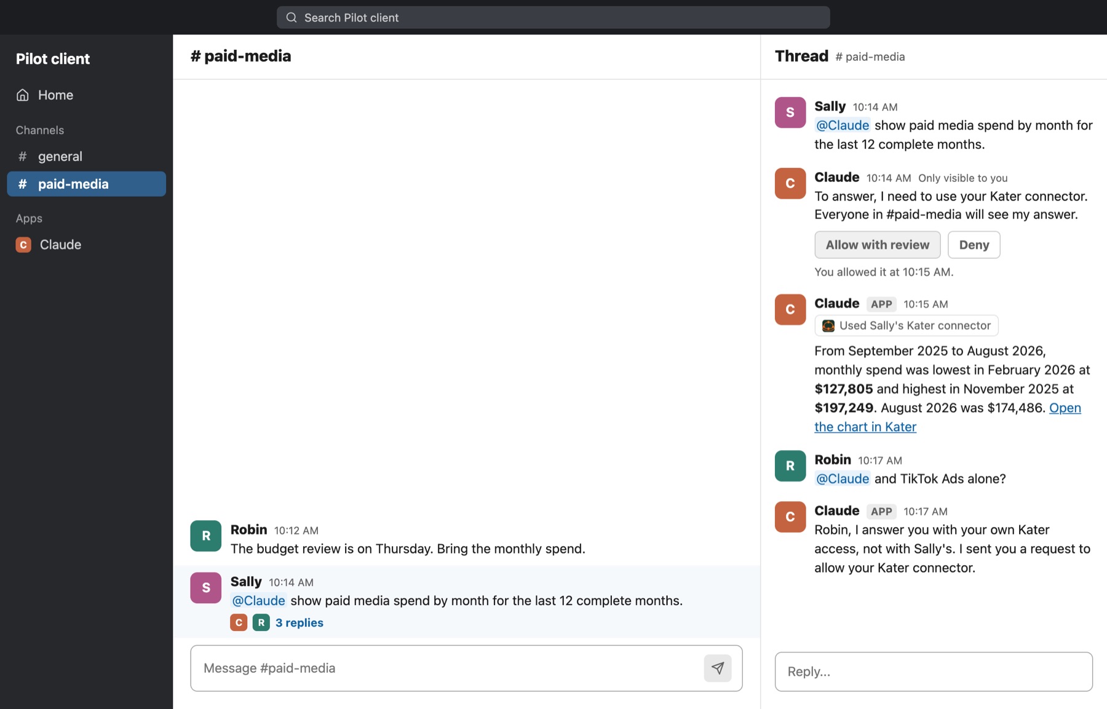Viewport: 1107px width, 709px height.
Task: Open the Claude app icon in sidebar
Action: [23, 245]
